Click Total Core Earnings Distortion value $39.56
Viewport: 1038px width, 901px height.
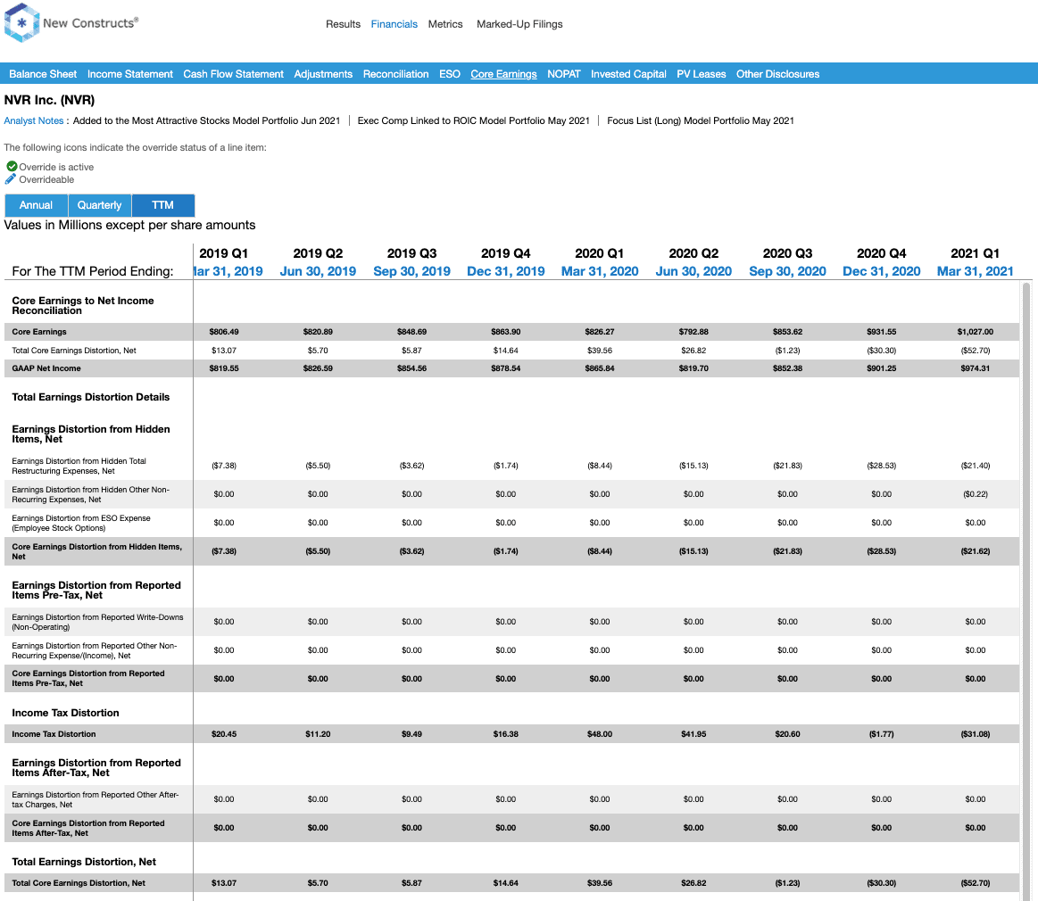(x=600, y=351)
